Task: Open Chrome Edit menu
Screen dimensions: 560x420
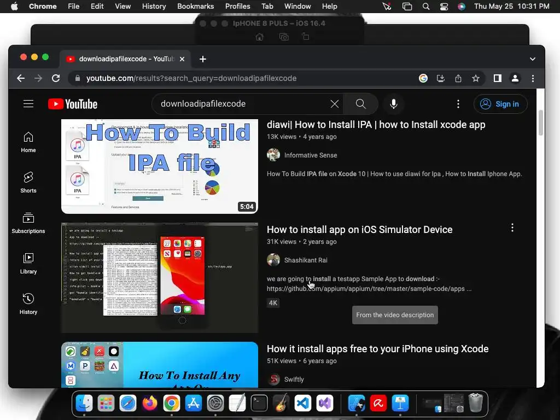Action: [97, 7]
